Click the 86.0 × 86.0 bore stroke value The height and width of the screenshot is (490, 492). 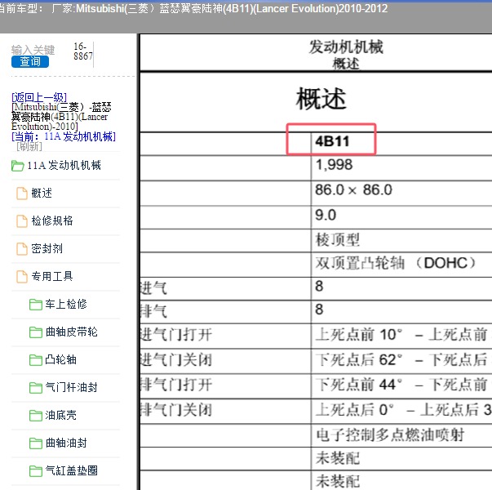[x=353, y=189]
